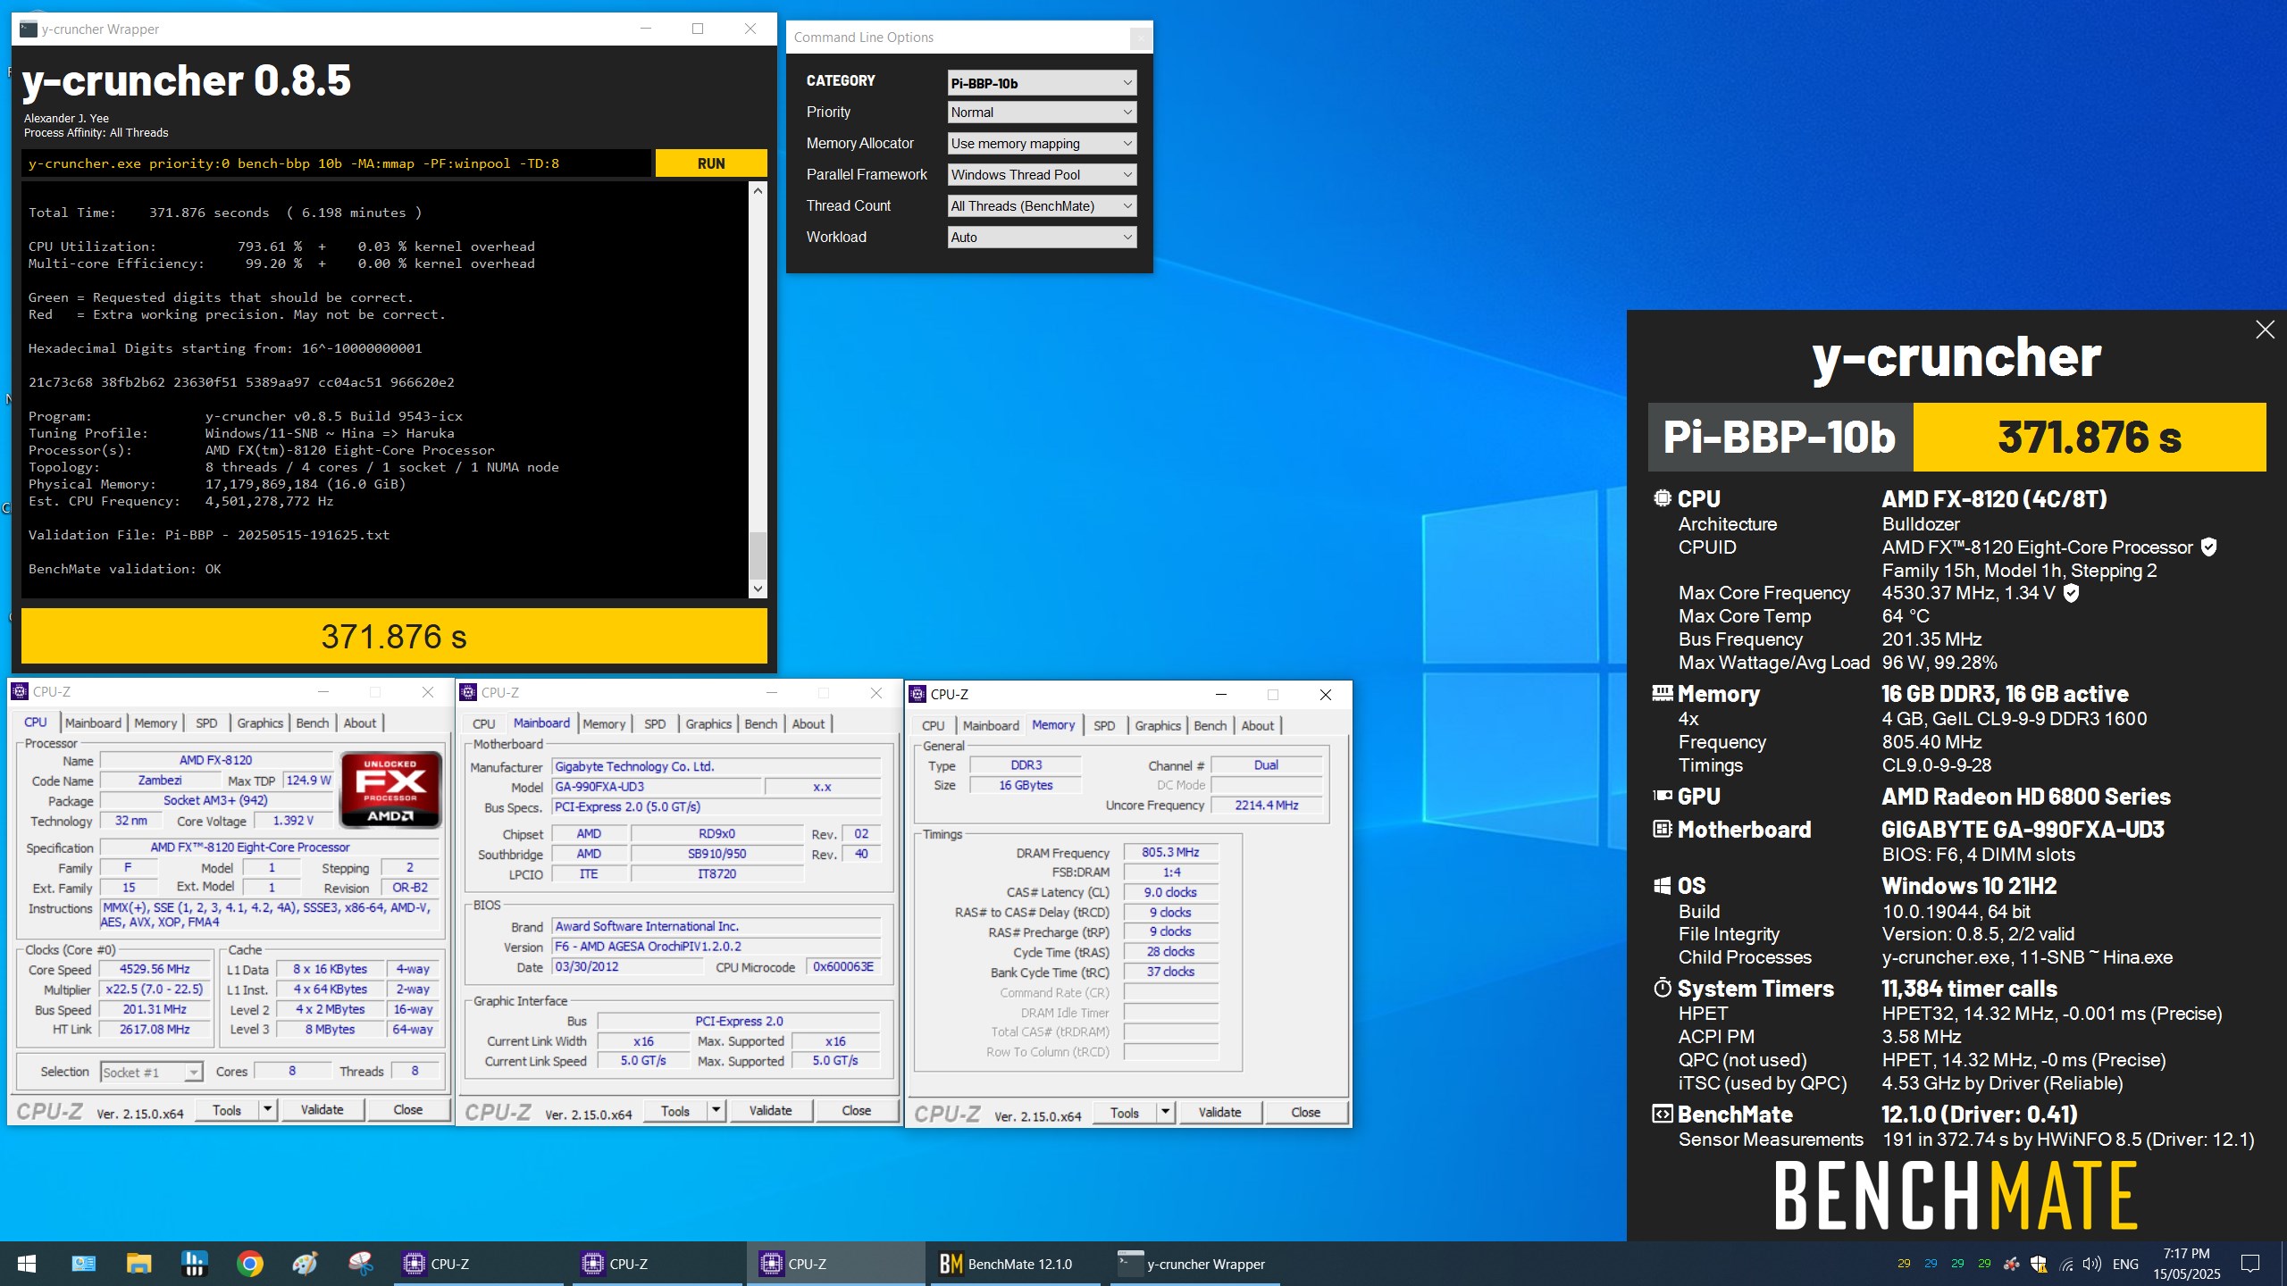Click the red molecule tray icon

(2012, 1264)
